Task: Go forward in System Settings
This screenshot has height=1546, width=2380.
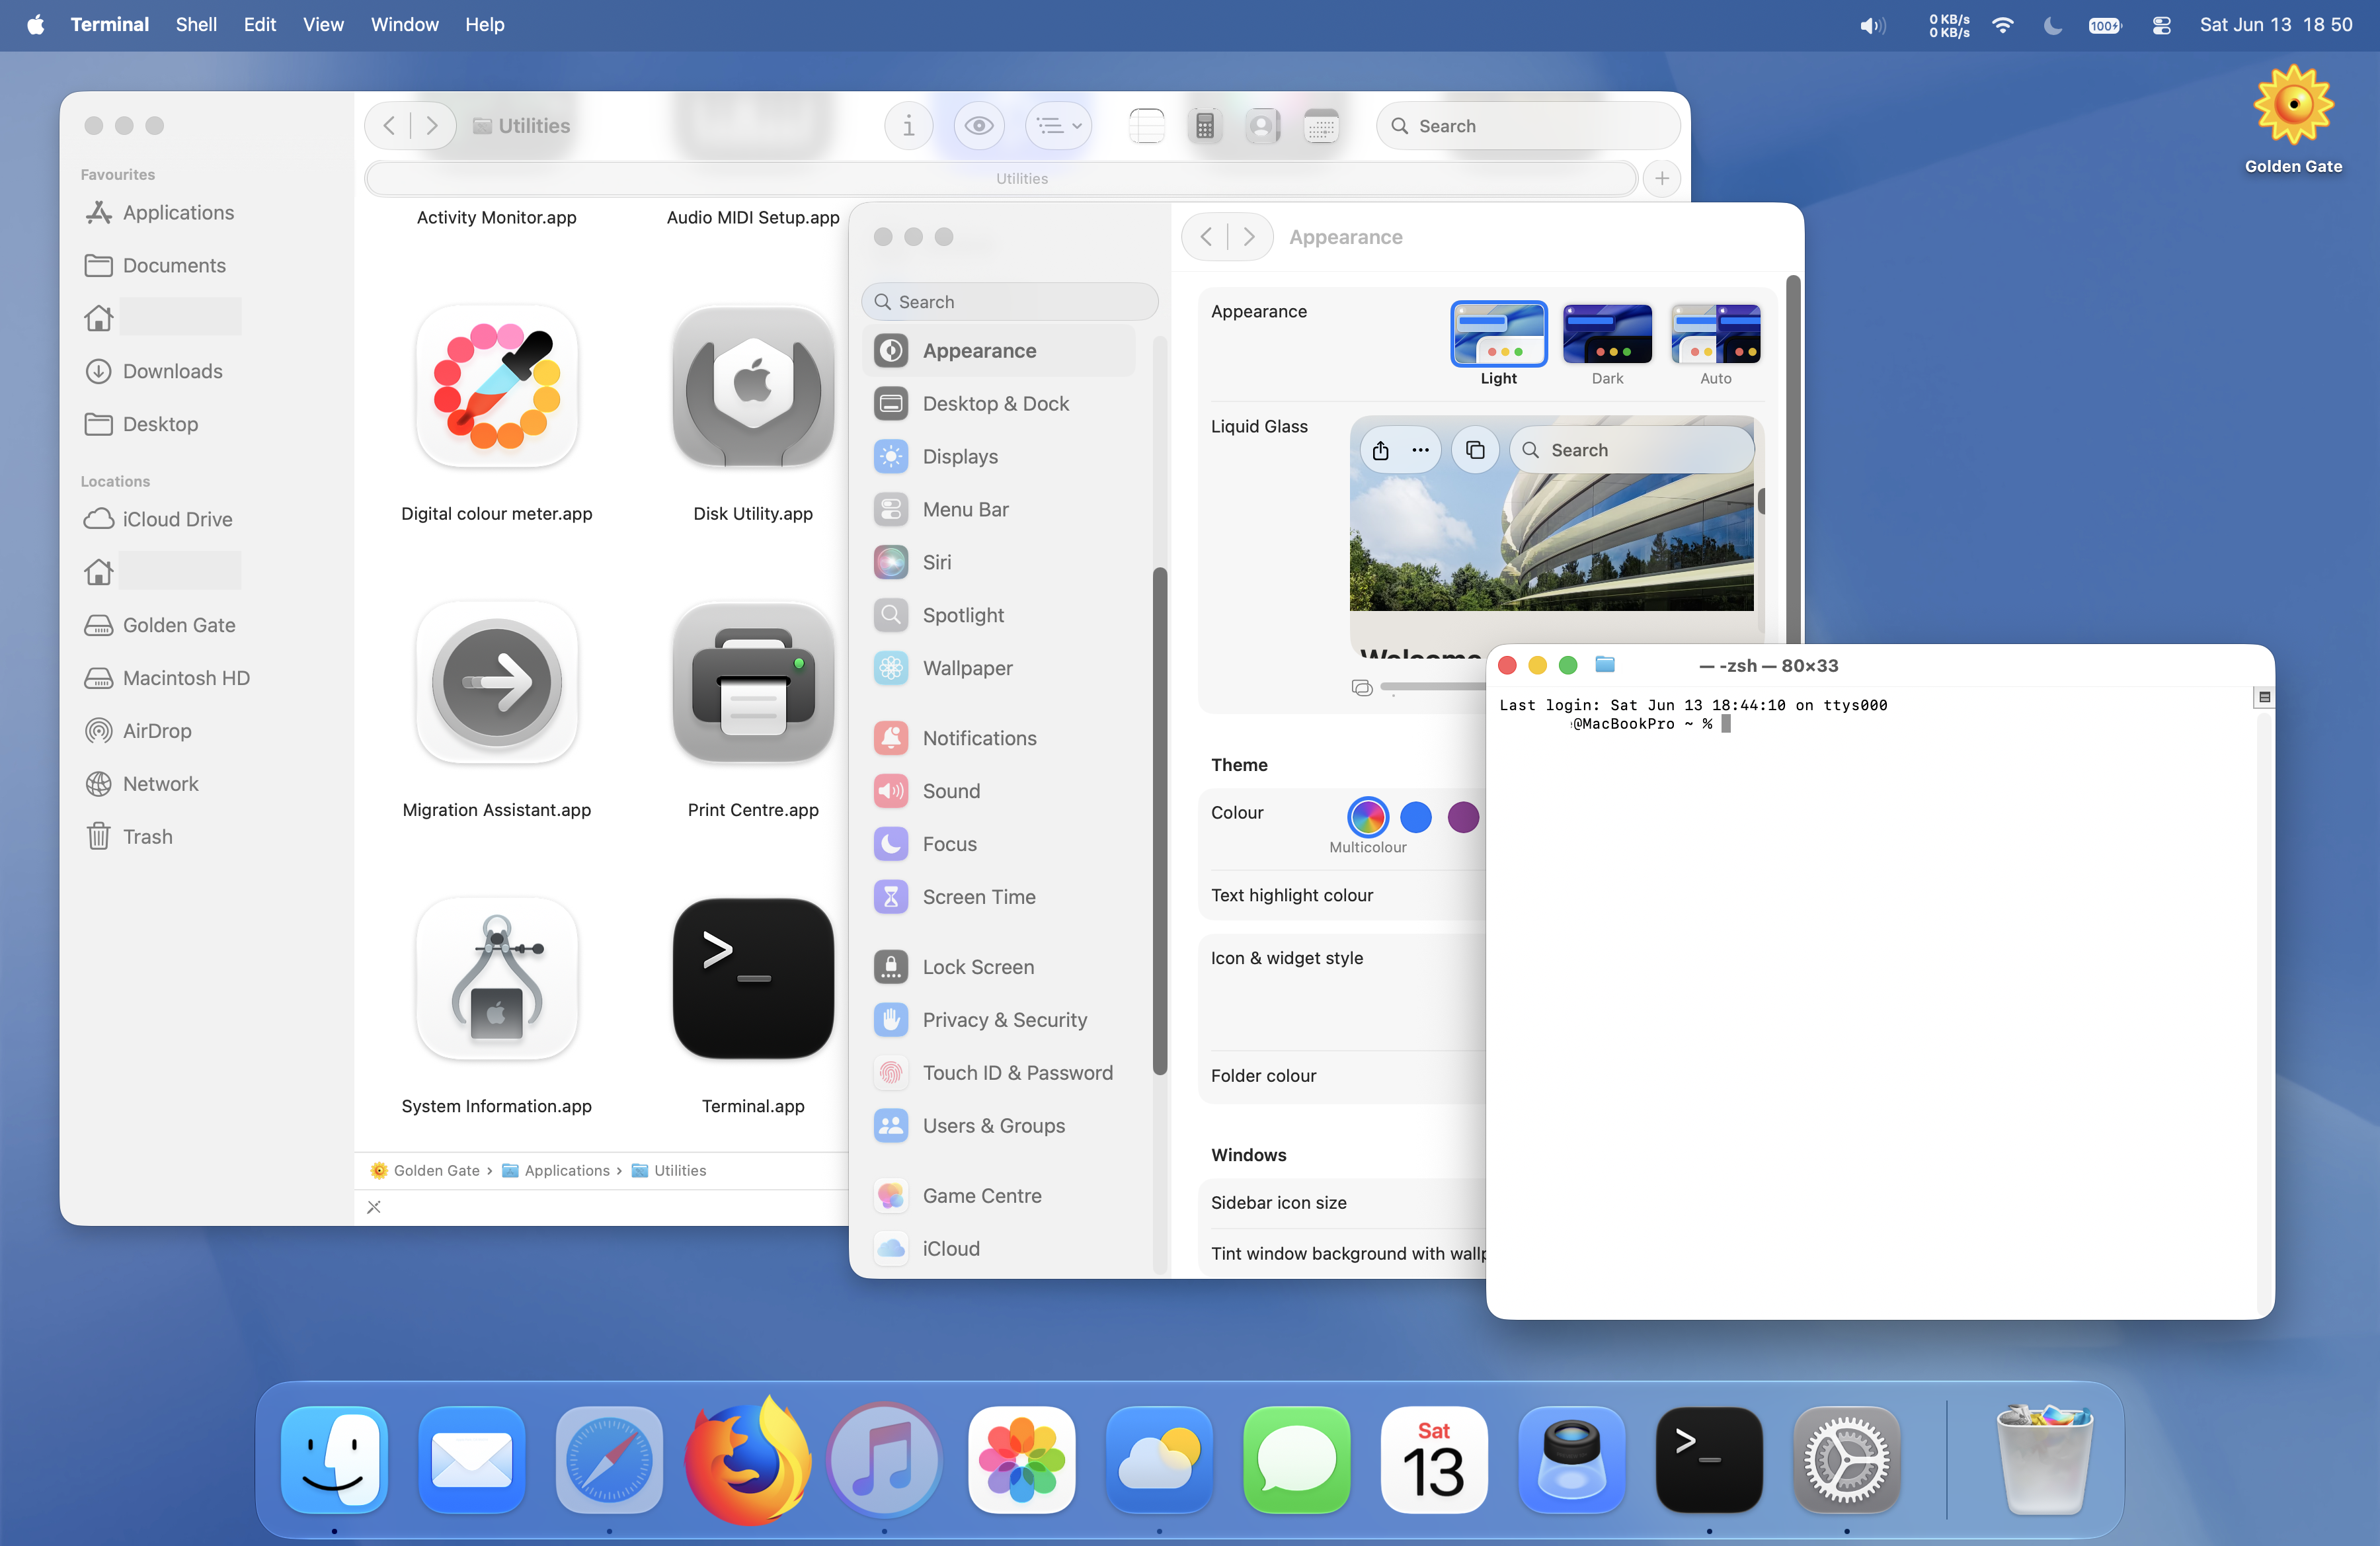Action: [x=1249, y=237]
